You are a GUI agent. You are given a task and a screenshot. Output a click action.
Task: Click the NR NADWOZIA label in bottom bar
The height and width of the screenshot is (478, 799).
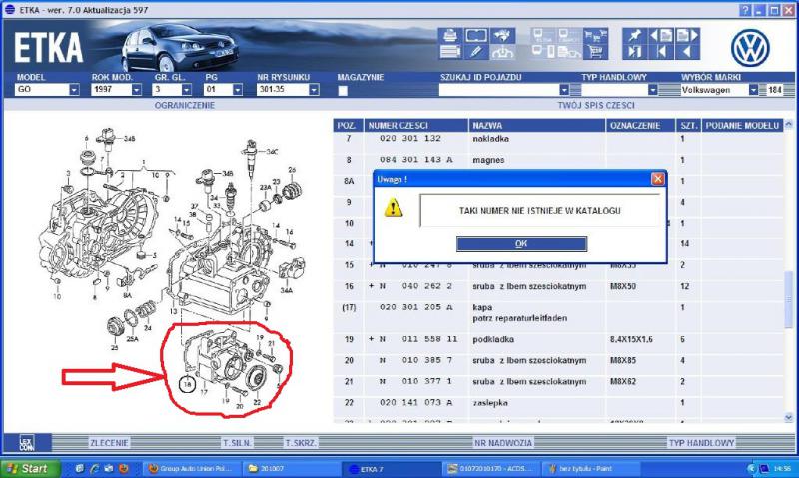tap(503, 443)
